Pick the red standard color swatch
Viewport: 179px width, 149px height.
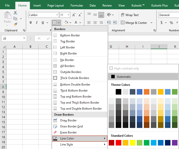(118, 143)
